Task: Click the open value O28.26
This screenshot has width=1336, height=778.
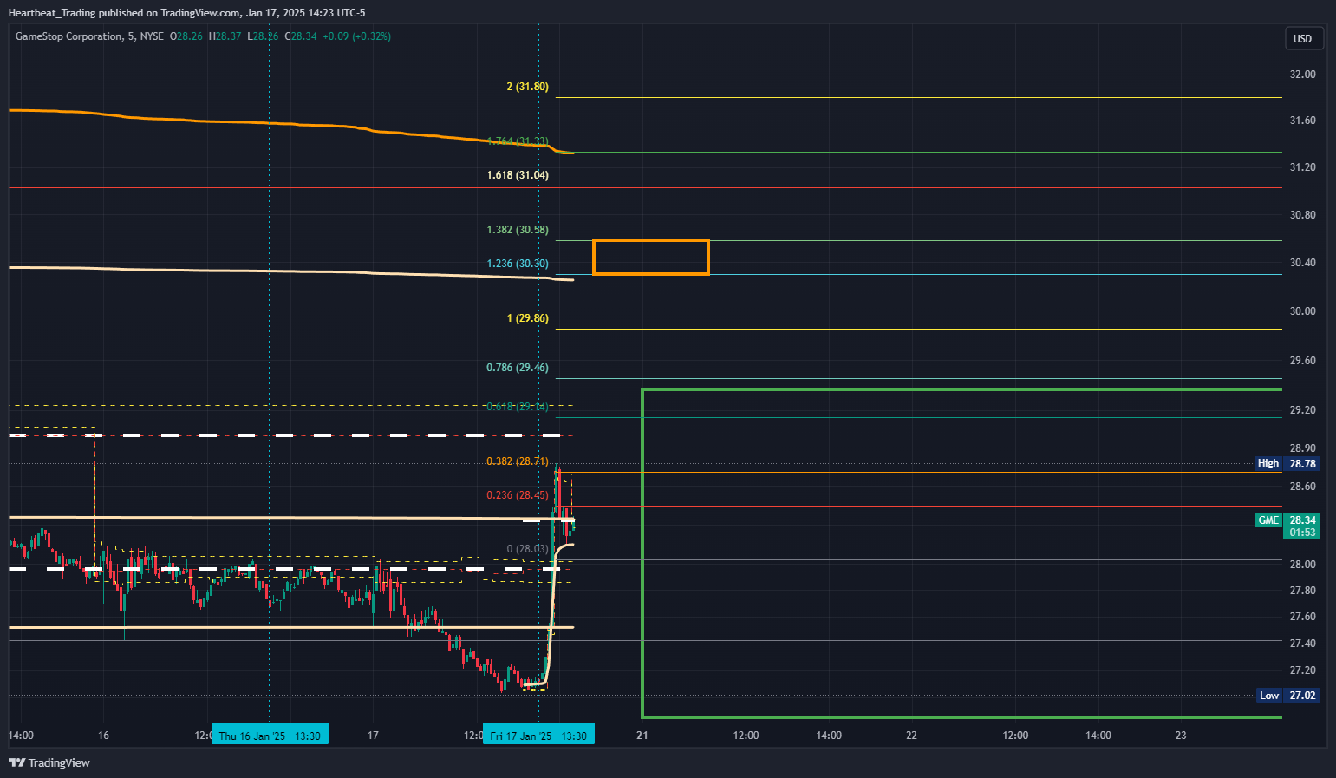Action: pyautogui.click(x=186, y=36)
